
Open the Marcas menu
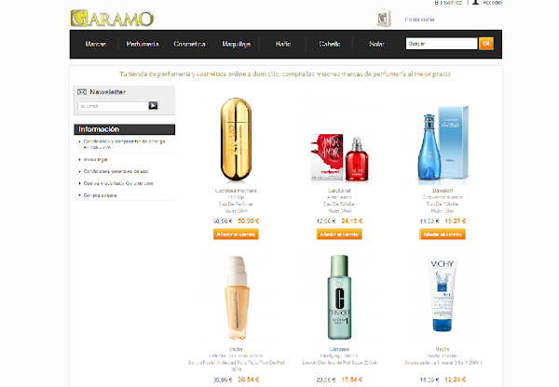[96, 44]
